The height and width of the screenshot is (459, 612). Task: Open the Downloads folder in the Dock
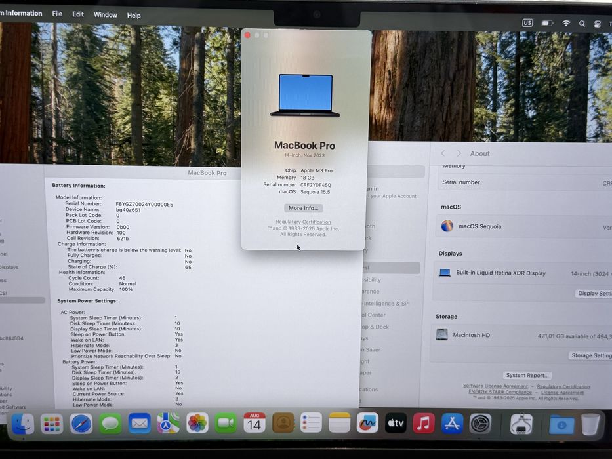pos(561,425)
